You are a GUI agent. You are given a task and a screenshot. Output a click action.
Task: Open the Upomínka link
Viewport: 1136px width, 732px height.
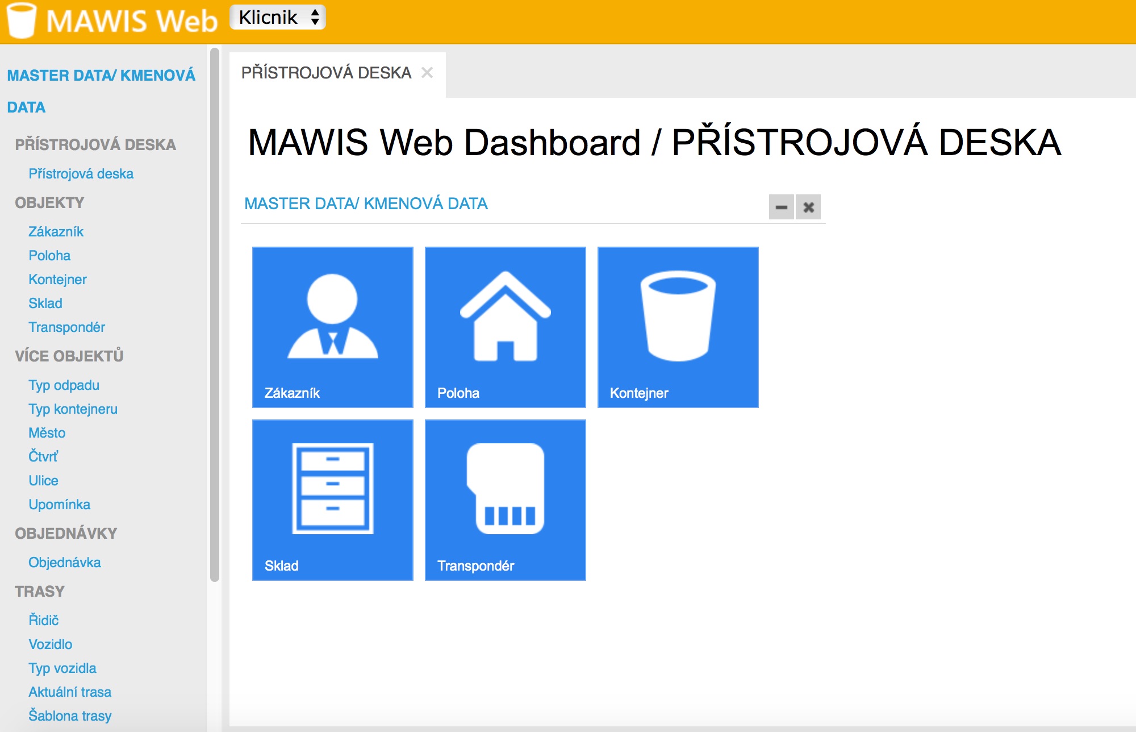click(60, 505)
